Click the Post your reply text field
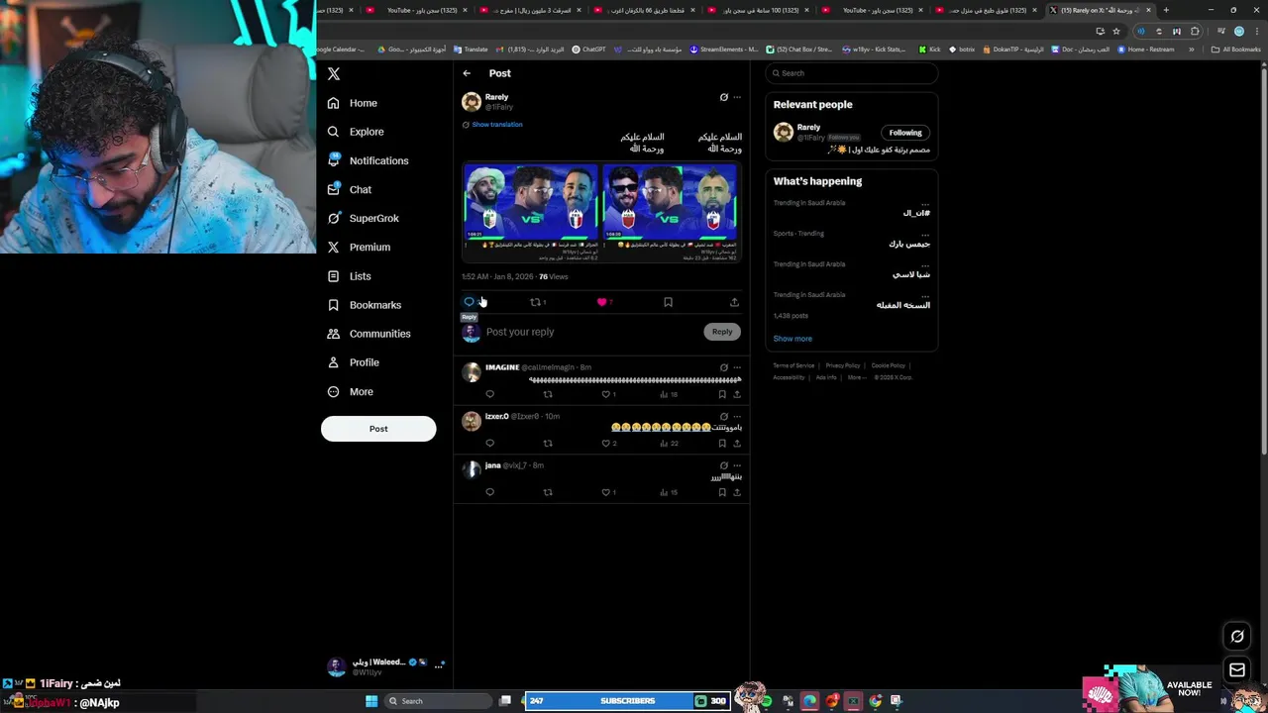The width and height of the screenshot is (1268, 713). coord(592,332)
